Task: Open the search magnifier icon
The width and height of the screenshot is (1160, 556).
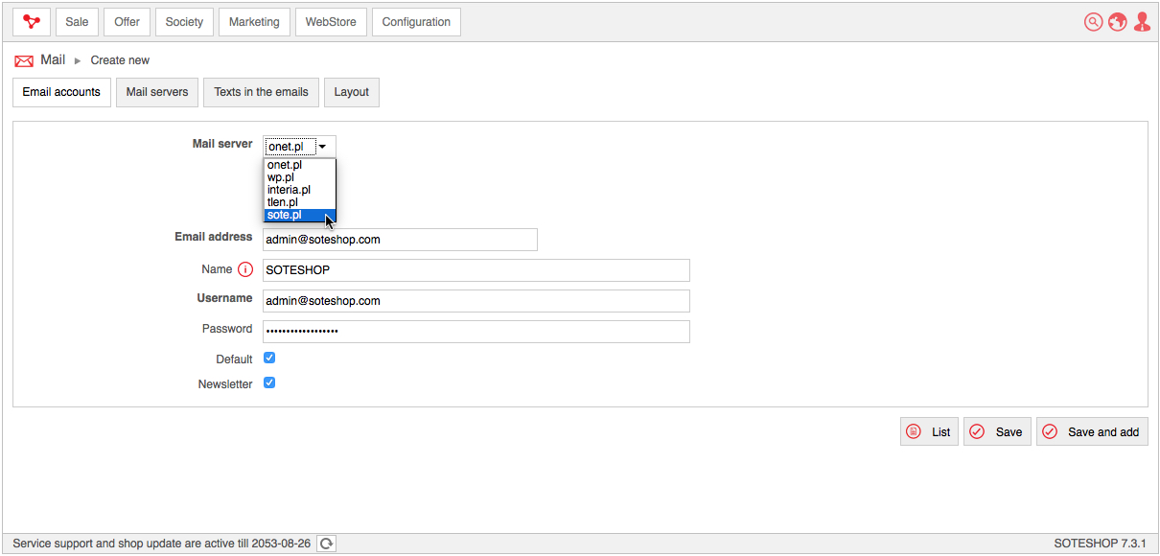Action: click(x=1093, y=22)
